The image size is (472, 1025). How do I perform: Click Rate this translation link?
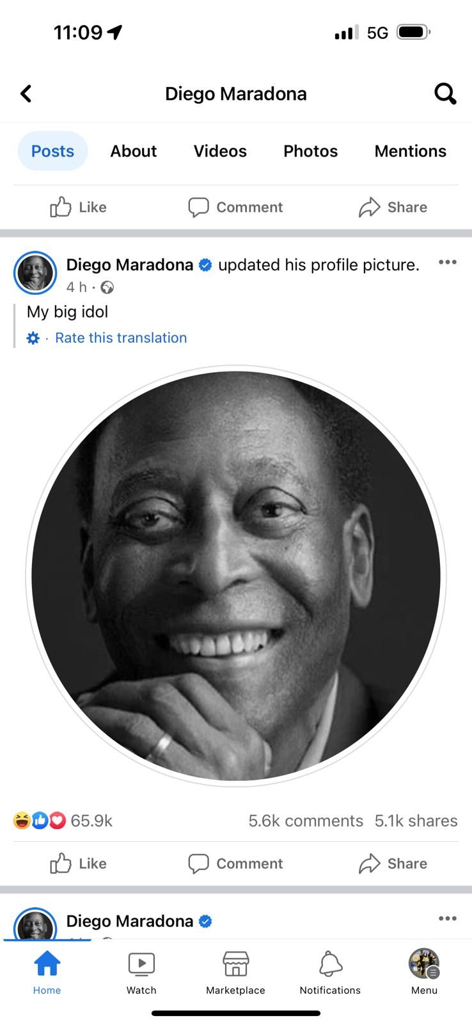point(121,338)
